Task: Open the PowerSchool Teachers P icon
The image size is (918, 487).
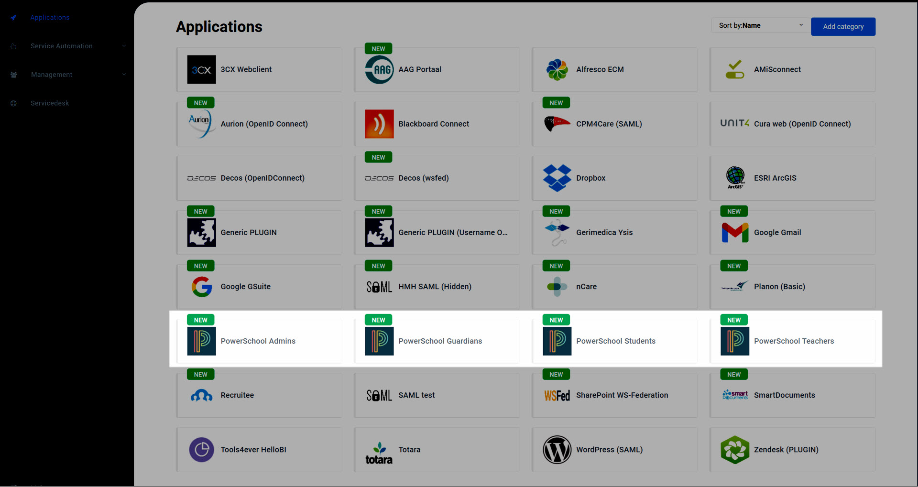Action: 735,341
